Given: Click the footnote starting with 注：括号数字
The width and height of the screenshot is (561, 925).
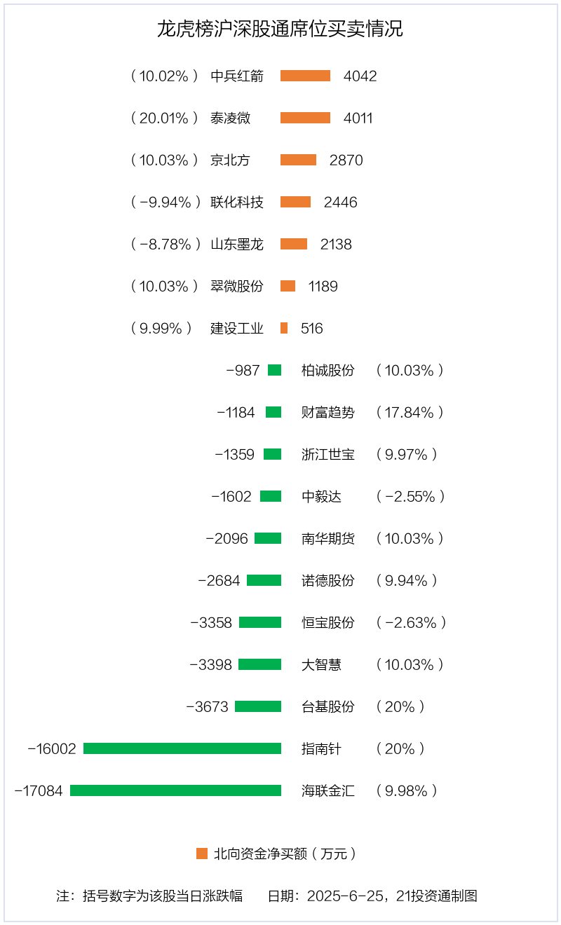Looking at the screenshot, I should point(149,896).
